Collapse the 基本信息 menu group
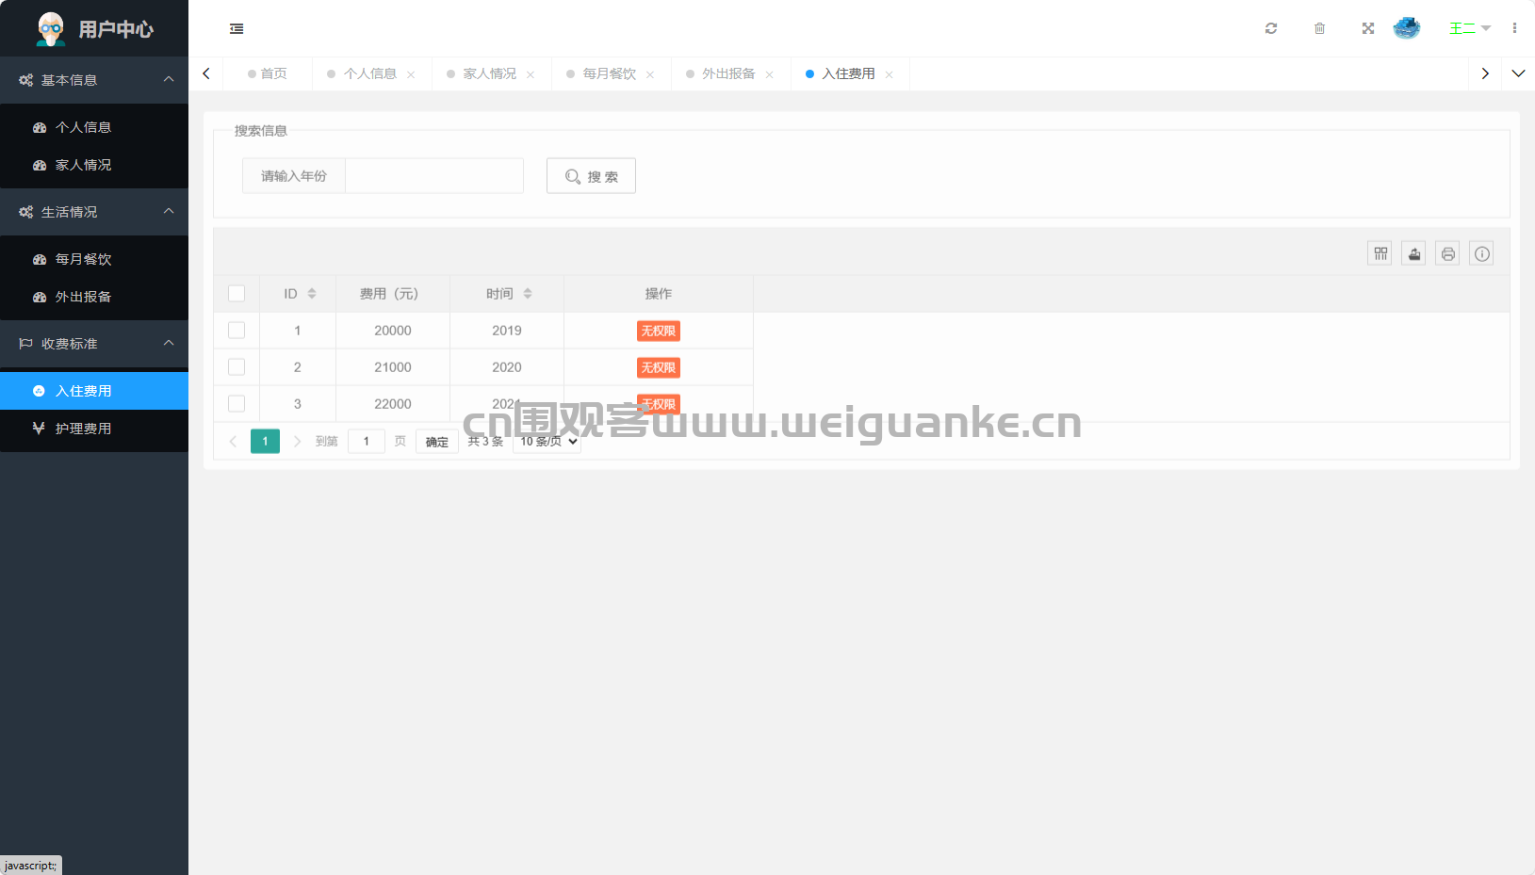Viewport: 1535px width, 875px height. [x=94, y=80]
